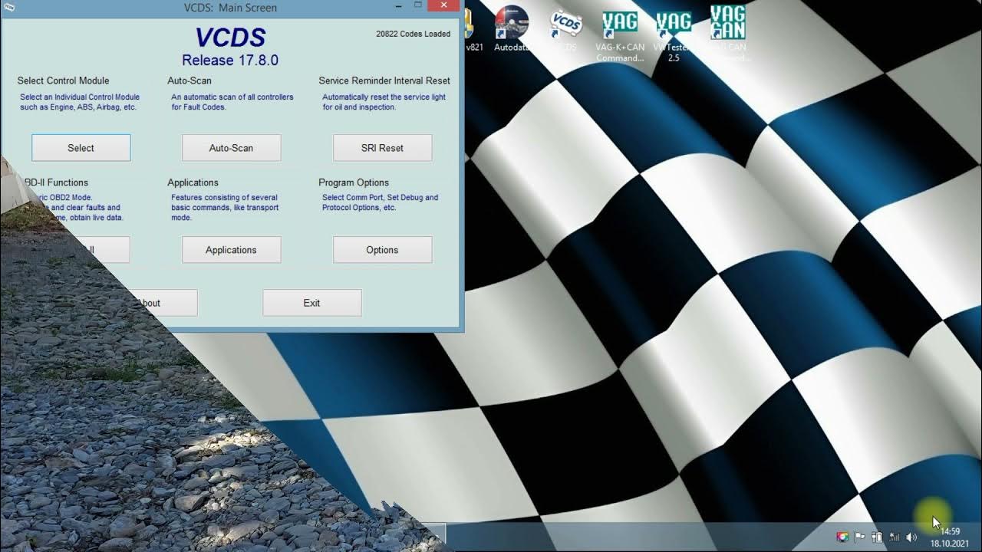Open the SRI Reset button
The width and height of the screenshot is (982, 552).
(x=382, y=148)
